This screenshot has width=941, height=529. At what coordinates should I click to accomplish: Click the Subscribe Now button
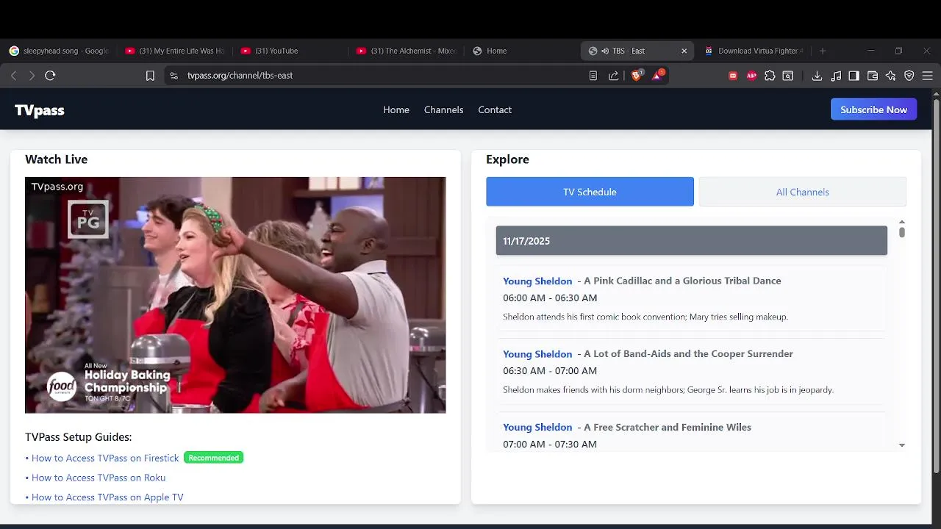point(873,109)
